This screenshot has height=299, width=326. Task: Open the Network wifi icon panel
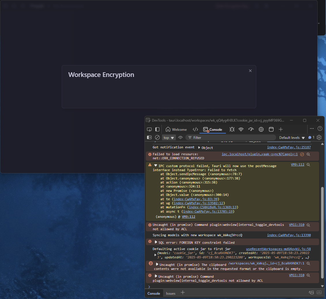[241, 129]
